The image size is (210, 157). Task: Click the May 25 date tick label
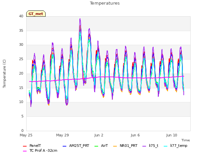coord(26,135)
